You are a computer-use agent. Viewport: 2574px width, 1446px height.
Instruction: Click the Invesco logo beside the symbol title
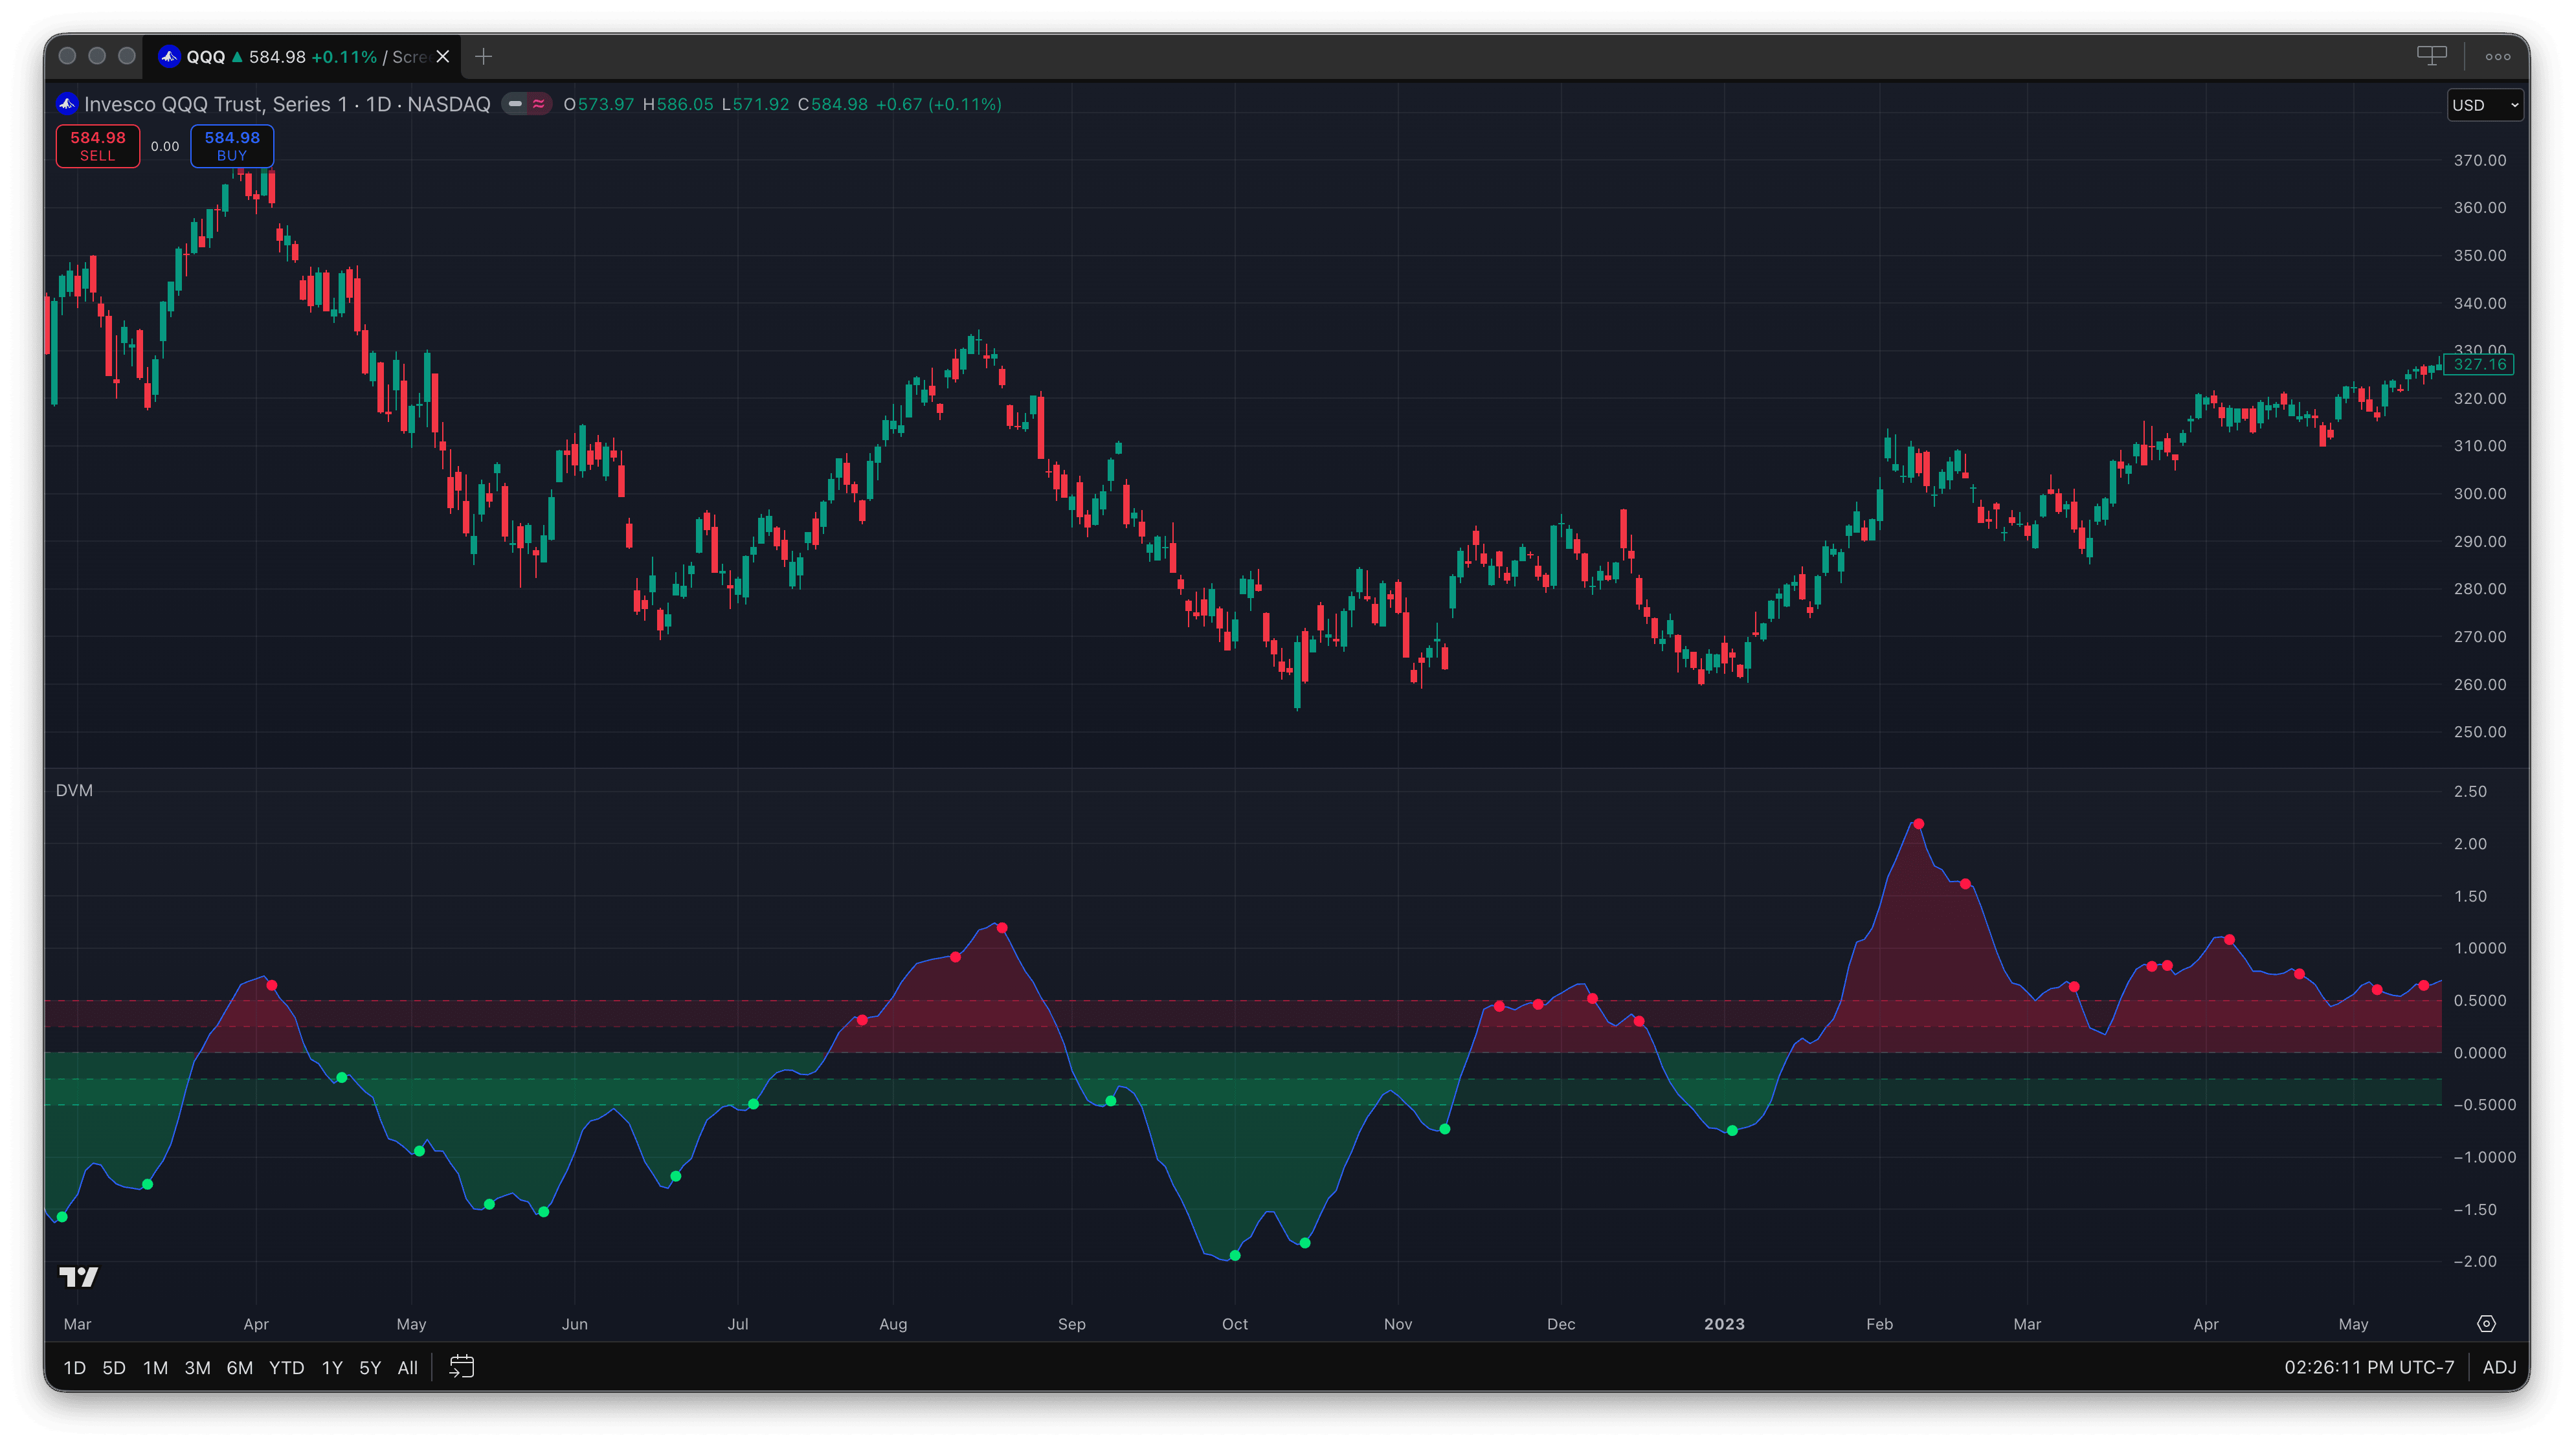(67, 104)
